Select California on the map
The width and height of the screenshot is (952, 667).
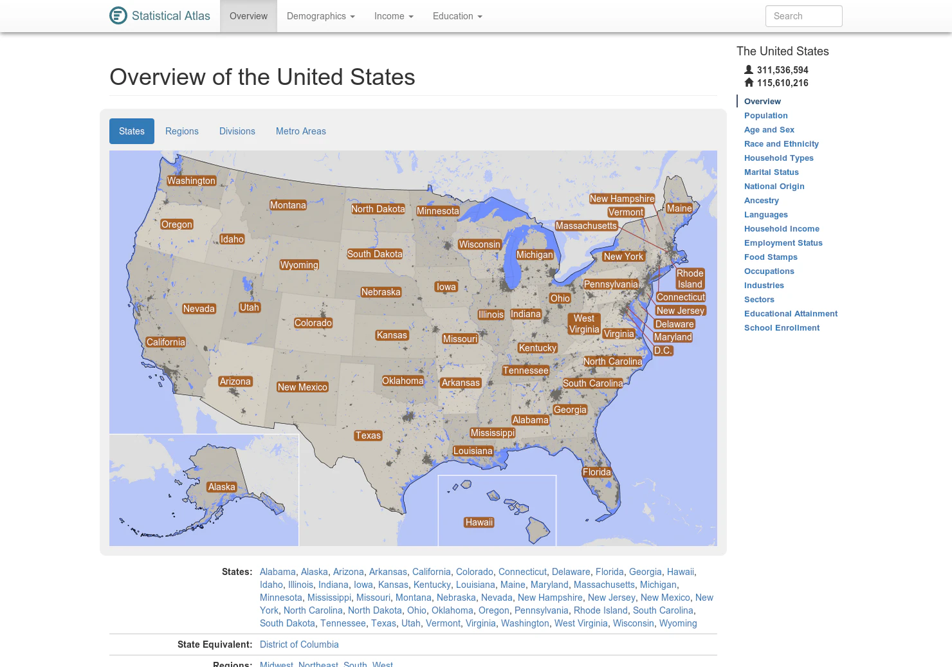click(x=165, y=342)
